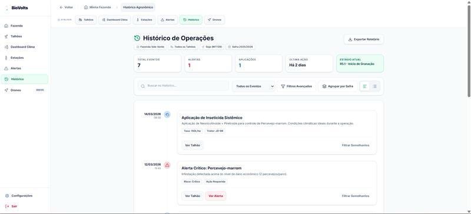Click the Safra 2025/2026 chip

pos(240,47)
